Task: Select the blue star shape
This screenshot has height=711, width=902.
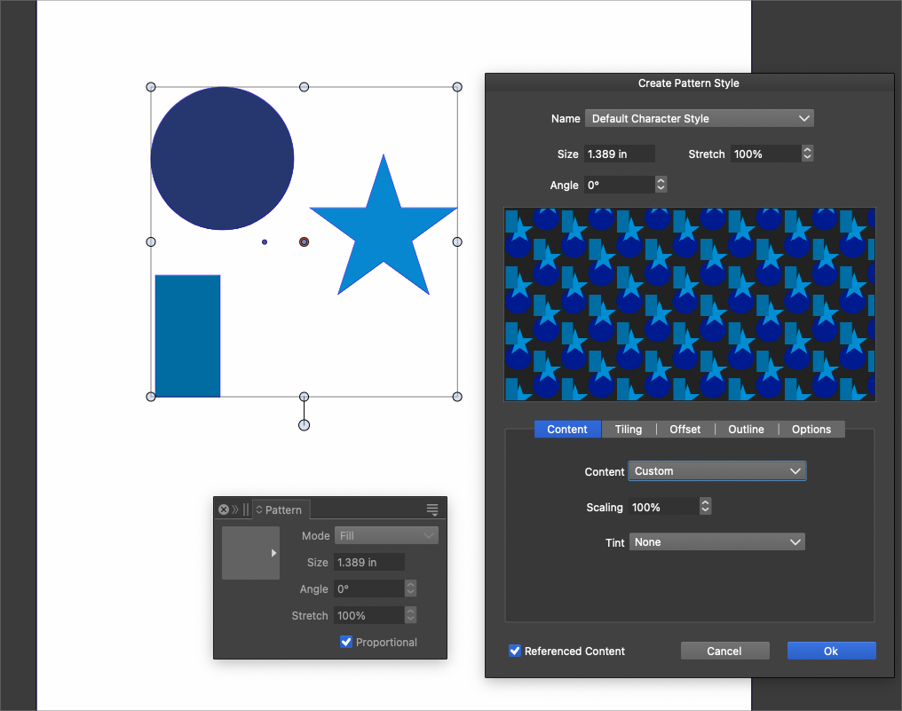Action: [x=383, y=233]
